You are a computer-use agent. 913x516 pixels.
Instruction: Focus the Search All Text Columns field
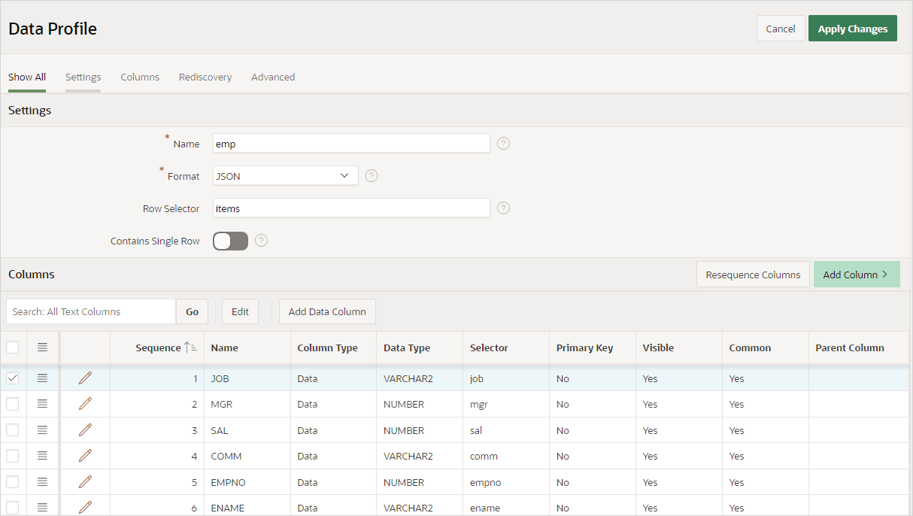click(91, 311)
